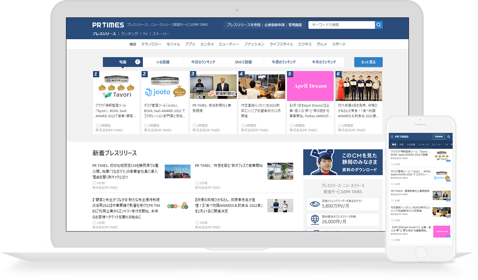Image resolution: width=478 pixels, height=280 pixels.
Task: Select the アプリ category
Action: click(190, 44)
